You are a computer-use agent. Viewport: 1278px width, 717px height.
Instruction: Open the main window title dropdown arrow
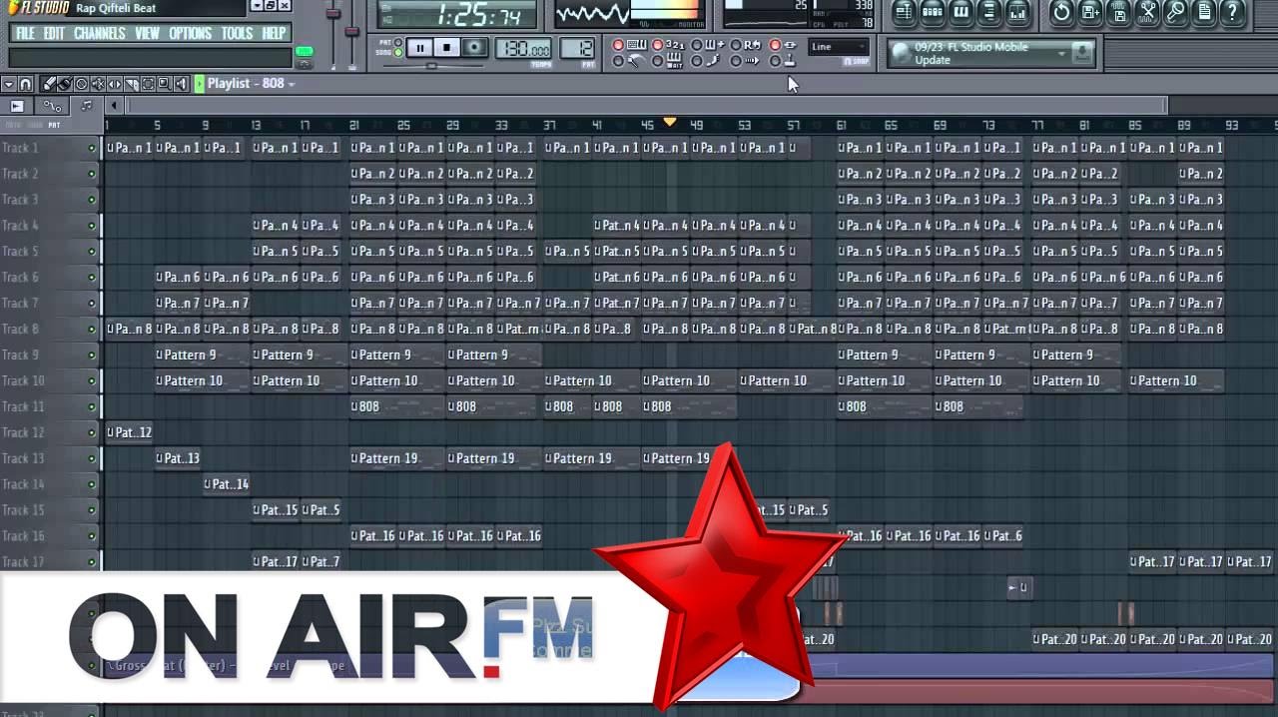pos(257,6)
